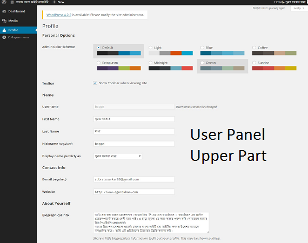
Task: Select the Midnight color scheme radio
Action: [x=150, y=63]
